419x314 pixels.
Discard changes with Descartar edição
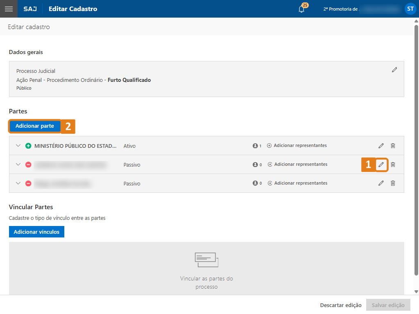click(341, 305)
